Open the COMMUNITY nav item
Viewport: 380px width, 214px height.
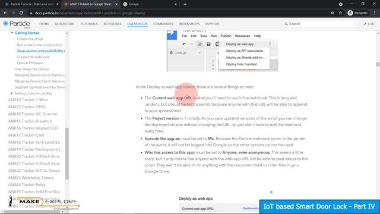pos(163,24)
